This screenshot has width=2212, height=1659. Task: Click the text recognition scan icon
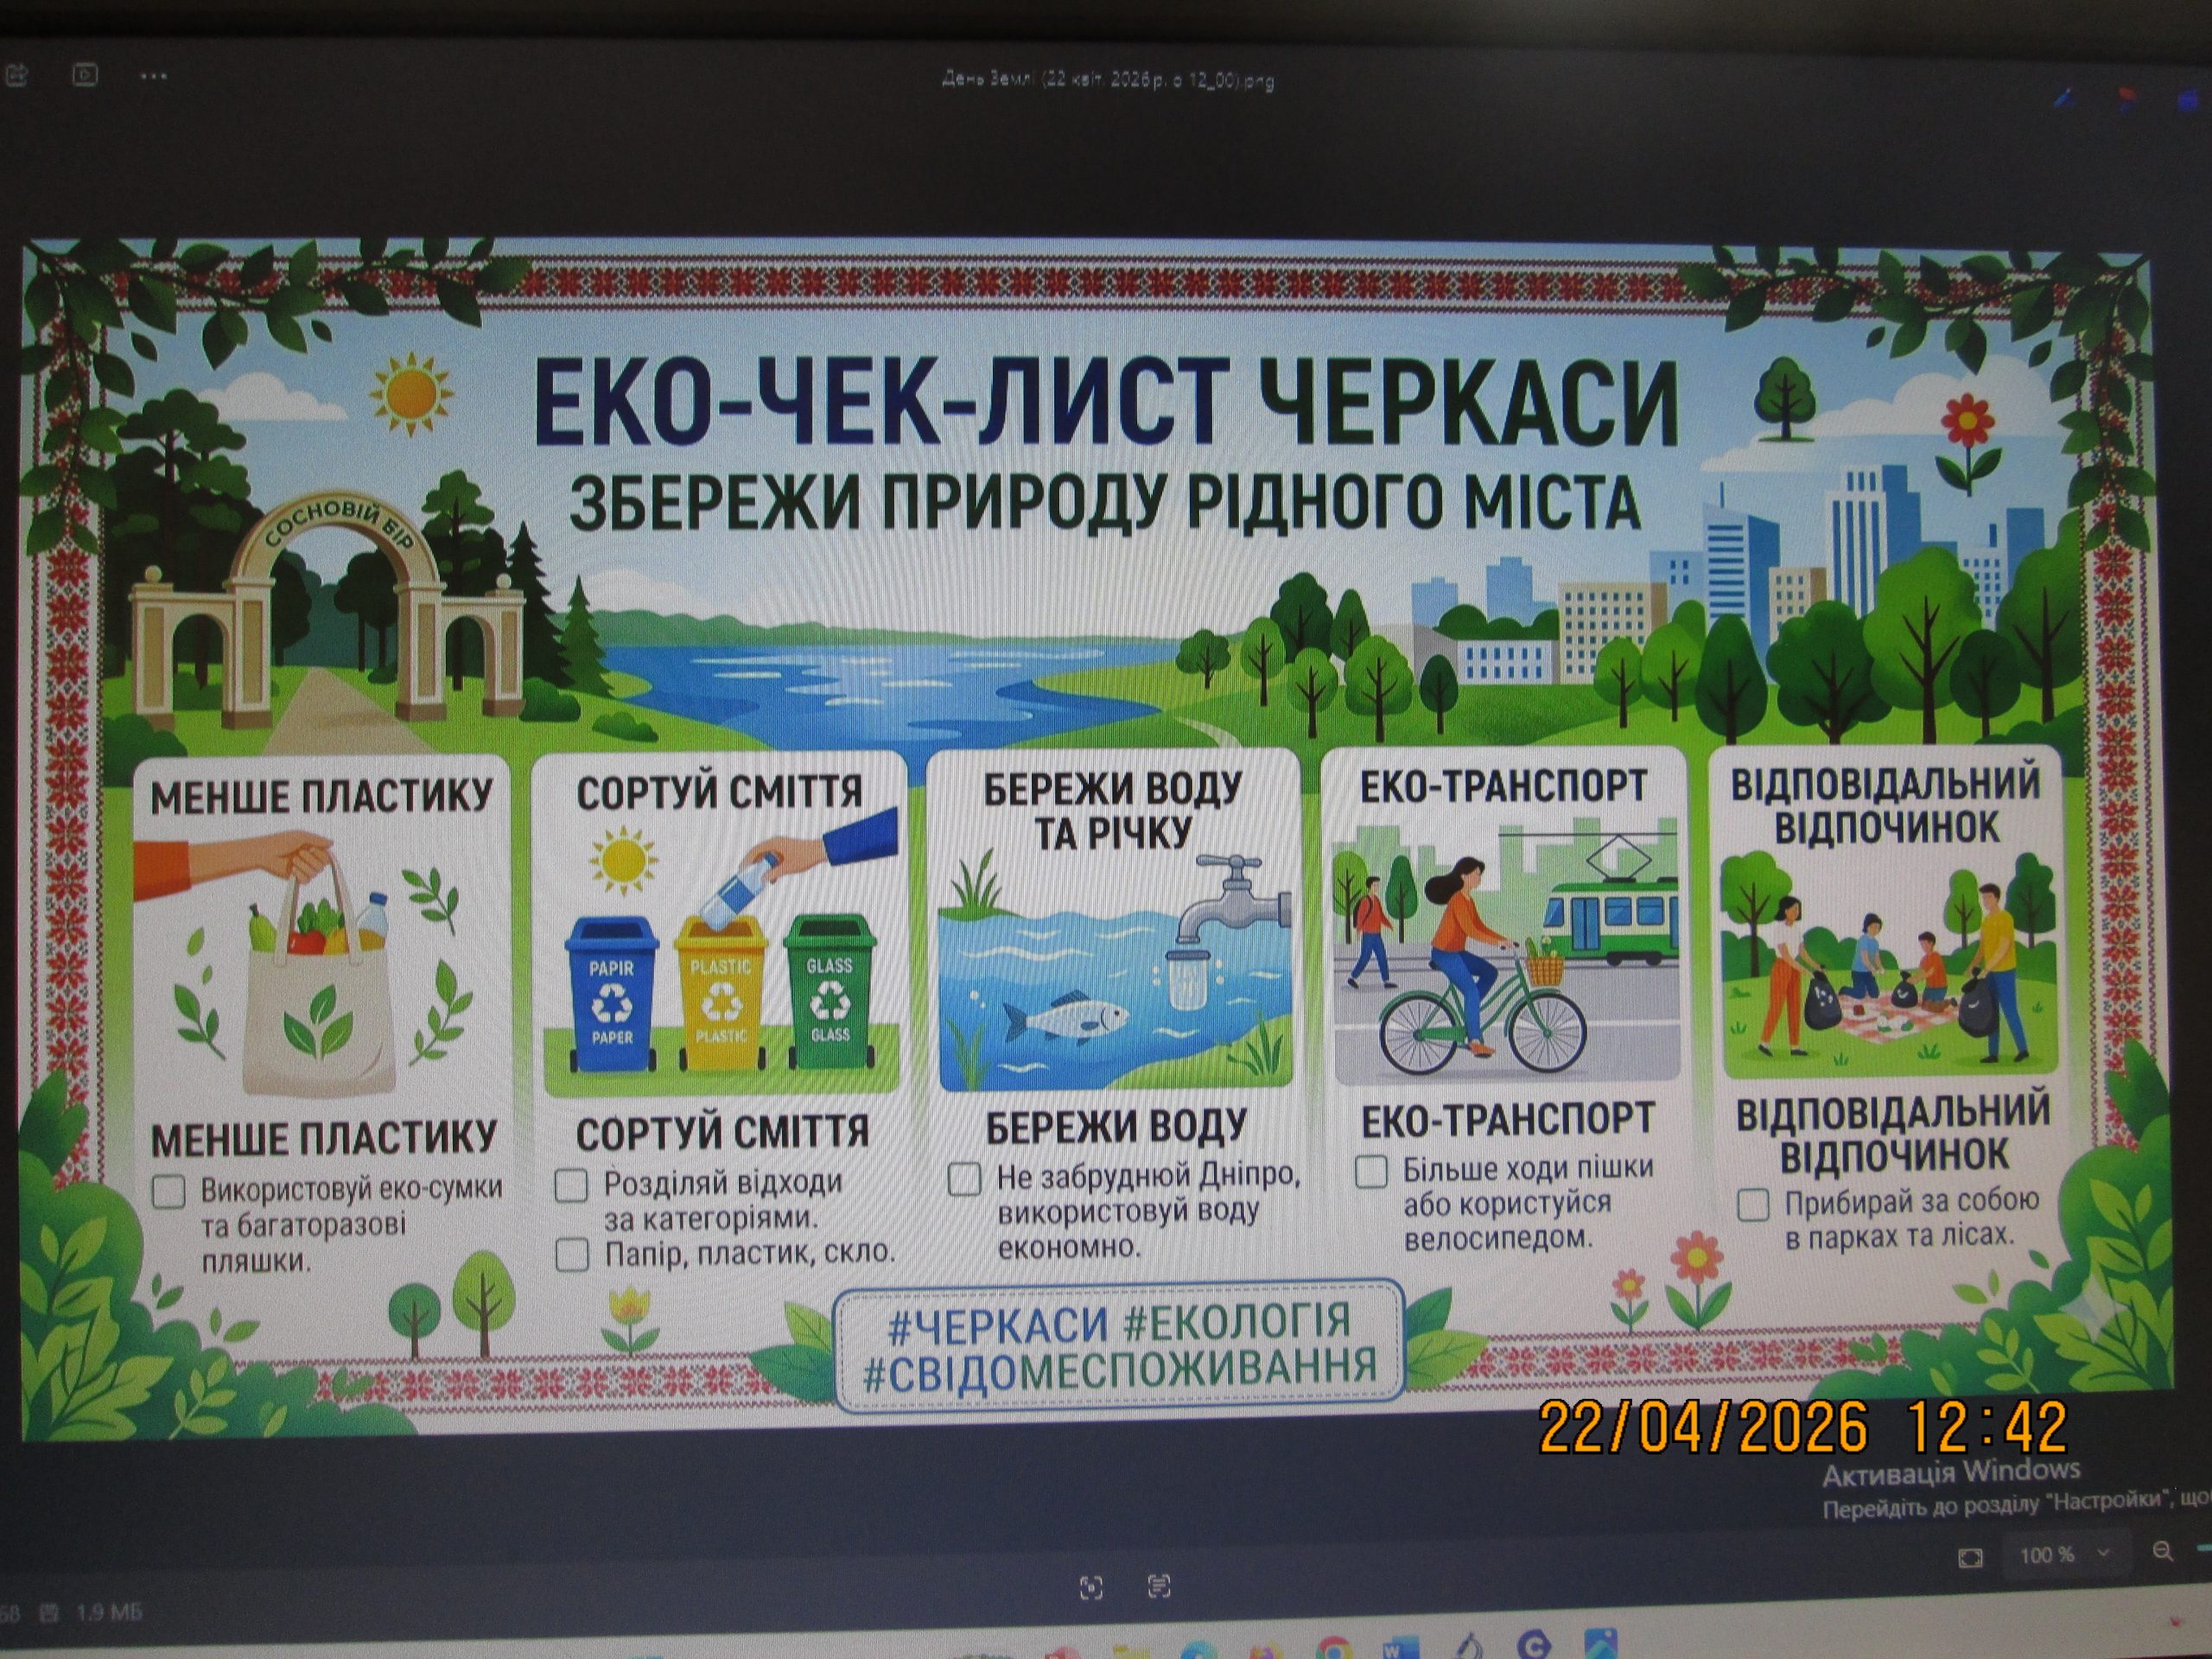coord(1159,1585)
